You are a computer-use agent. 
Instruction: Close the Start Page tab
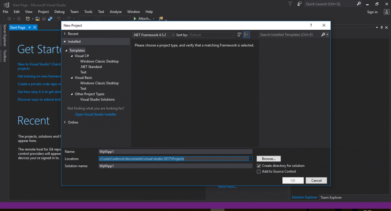click(x=35, y=27)
